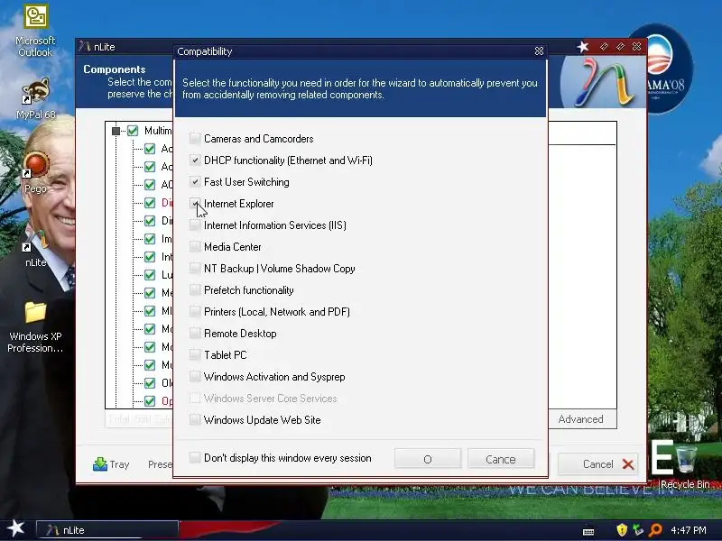Click the 'Internet Explorer' option label
This screenshot has height=541, width=722.
(239, 204)
